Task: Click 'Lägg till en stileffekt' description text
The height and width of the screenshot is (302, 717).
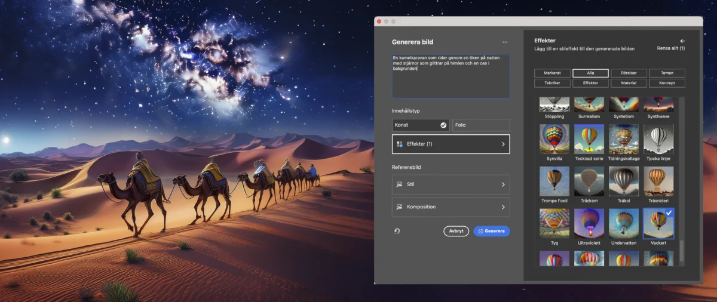Action: [x=584, y=48]
